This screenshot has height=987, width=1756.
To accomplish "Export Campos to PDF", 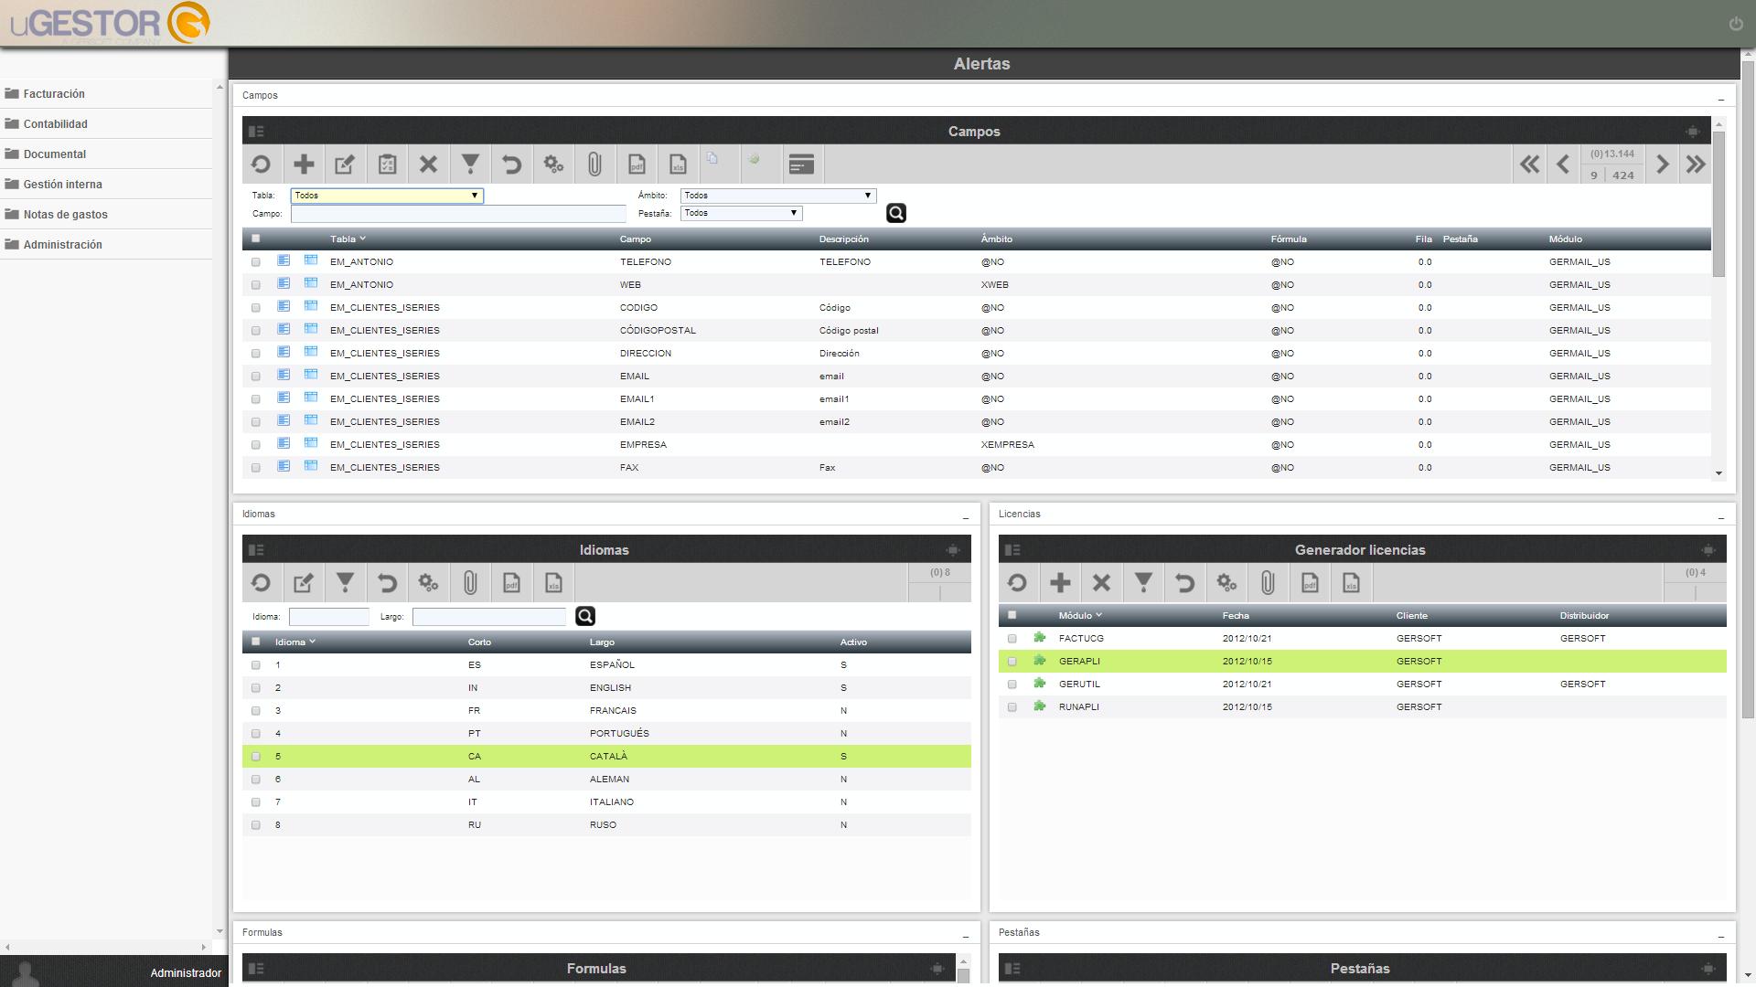I will 637,164.
